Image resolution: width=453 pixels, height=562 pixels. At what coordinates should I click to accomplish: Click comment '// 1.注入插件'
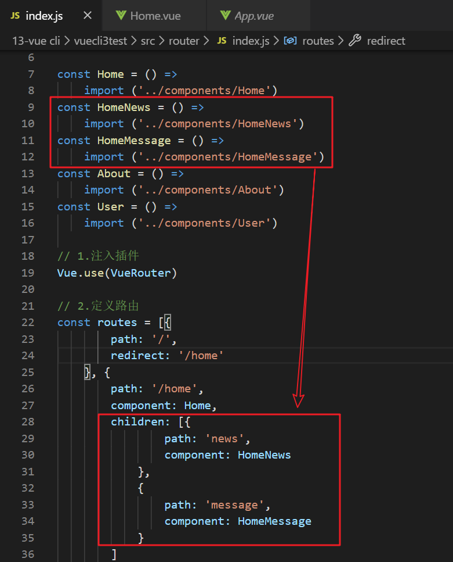coord(98,256)
